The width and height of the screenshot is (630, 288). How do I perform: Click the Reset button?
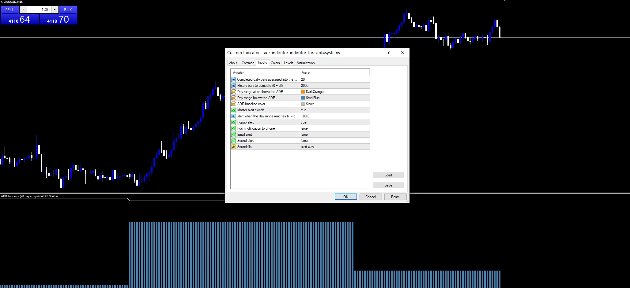(395, 197)
